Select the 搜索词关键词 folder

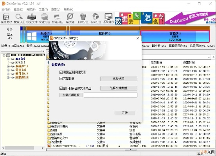(59, 126)
